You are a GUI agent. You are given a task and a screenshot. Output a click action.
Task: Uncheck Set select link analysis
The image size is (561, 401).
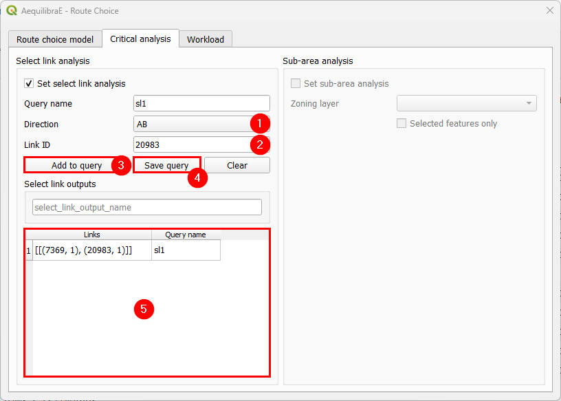(29, 83)
